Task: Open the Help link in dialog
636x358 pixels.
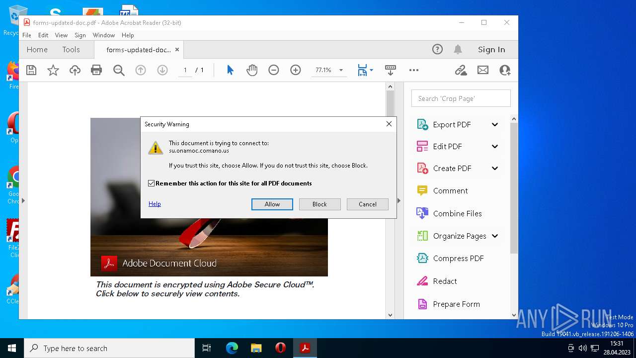Action: tap(155, 204)
